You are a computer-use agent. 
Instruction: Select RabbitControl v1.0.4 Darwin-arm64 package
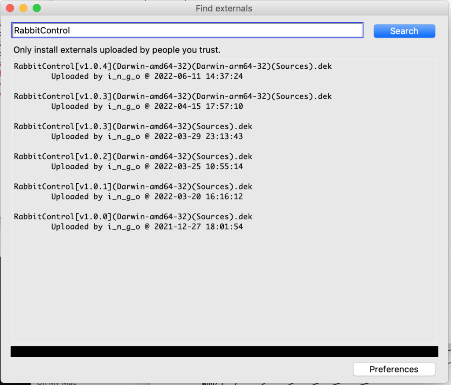pos(173,66)
